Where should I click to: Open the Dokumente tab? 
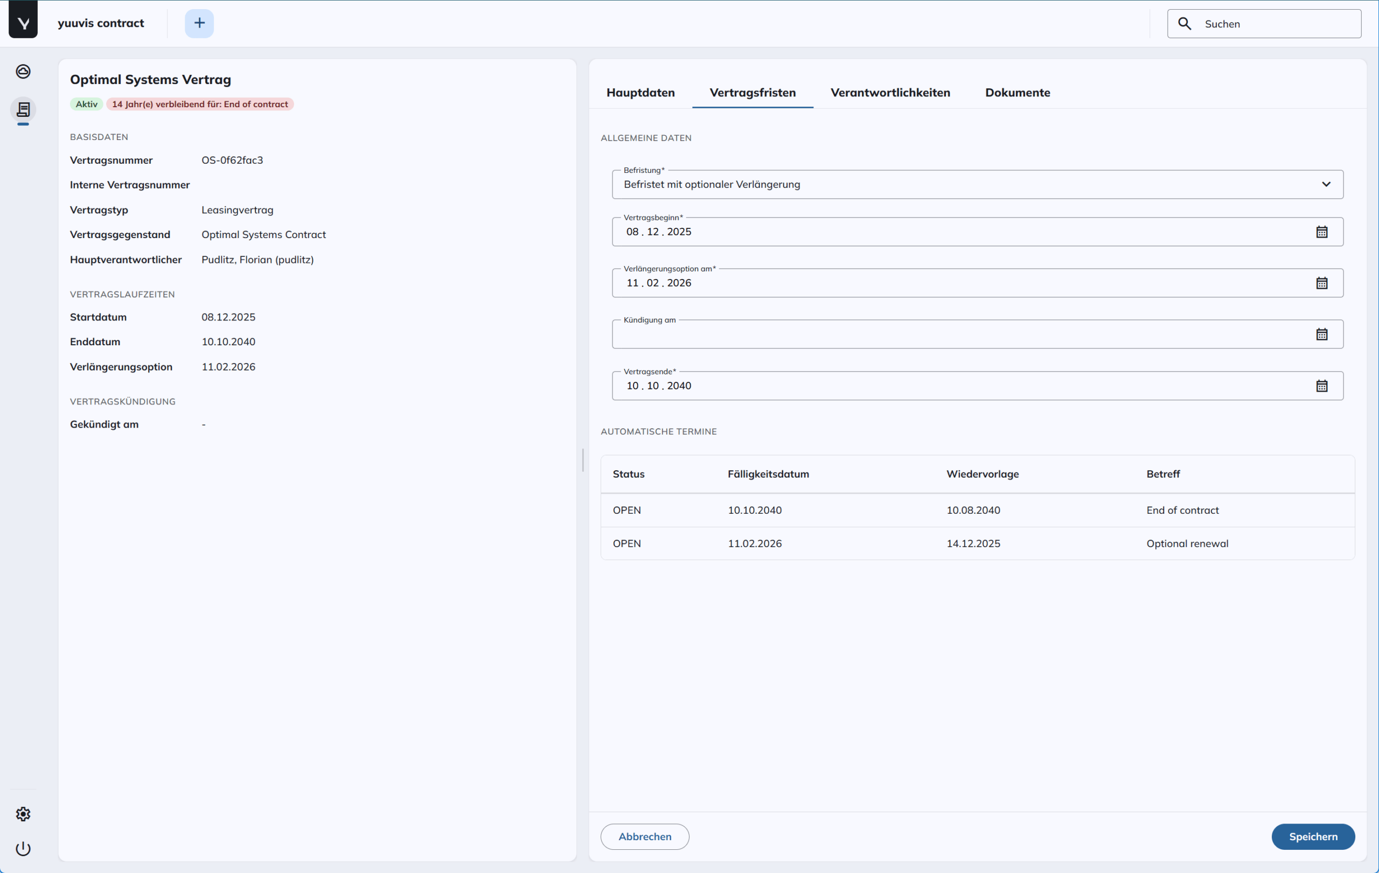(x=1017, y=93)
